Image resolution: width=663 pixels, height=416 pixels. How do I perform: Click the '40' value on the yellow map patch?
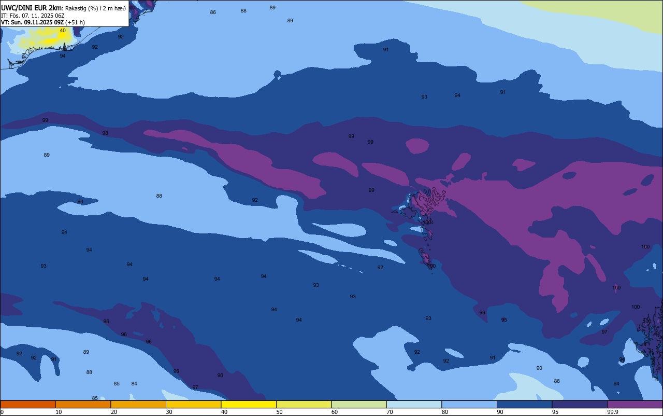click(63, 31)
